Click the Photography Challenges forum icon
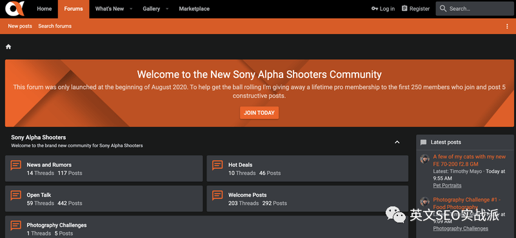 click(x=15, y=226)
